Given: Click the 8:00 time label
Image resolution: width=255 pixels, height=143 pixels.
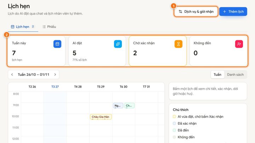Looking at the screenshot, I should coord(16,94).
